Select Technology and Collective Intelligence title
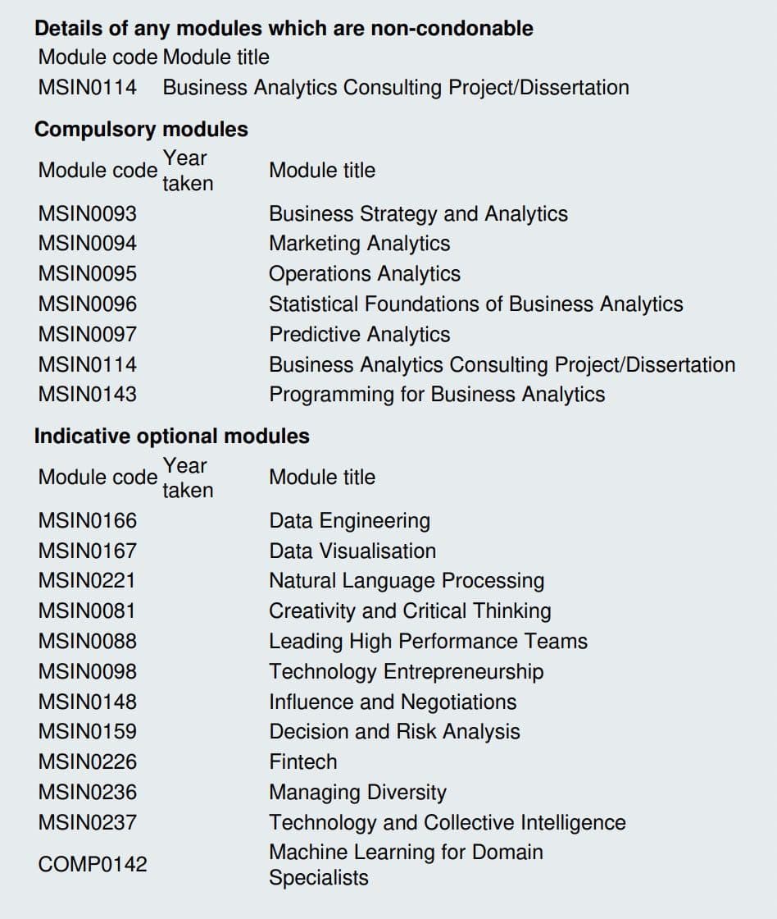 [x=447, y=823]
